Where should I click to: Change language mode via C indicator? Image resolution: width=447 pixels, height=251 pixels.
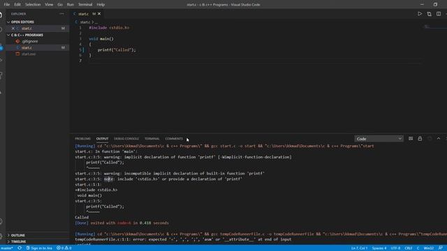[418, 248]
